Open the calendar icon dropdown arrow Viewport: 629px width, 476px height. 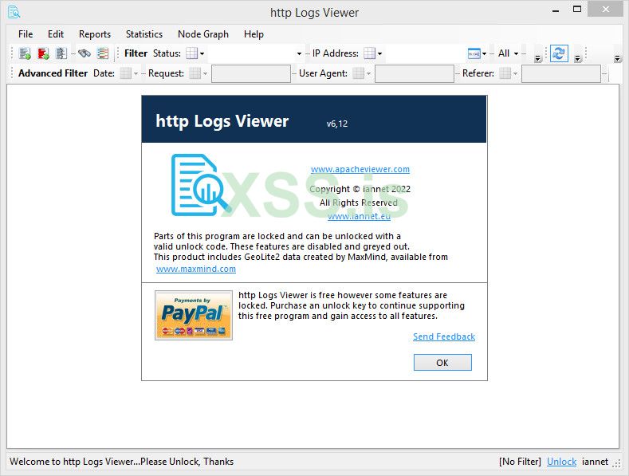point(484,53)
